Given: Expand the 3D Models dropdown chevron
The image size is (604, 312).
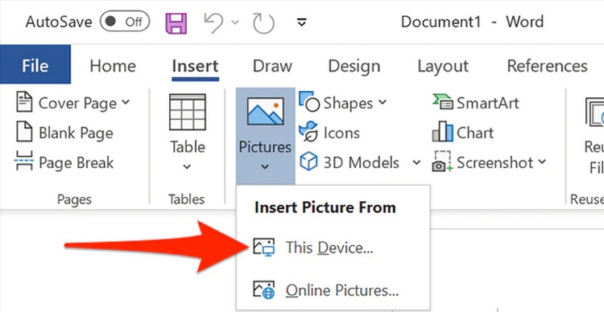Looking at the screenshot, I should click(x=416, y=162).
